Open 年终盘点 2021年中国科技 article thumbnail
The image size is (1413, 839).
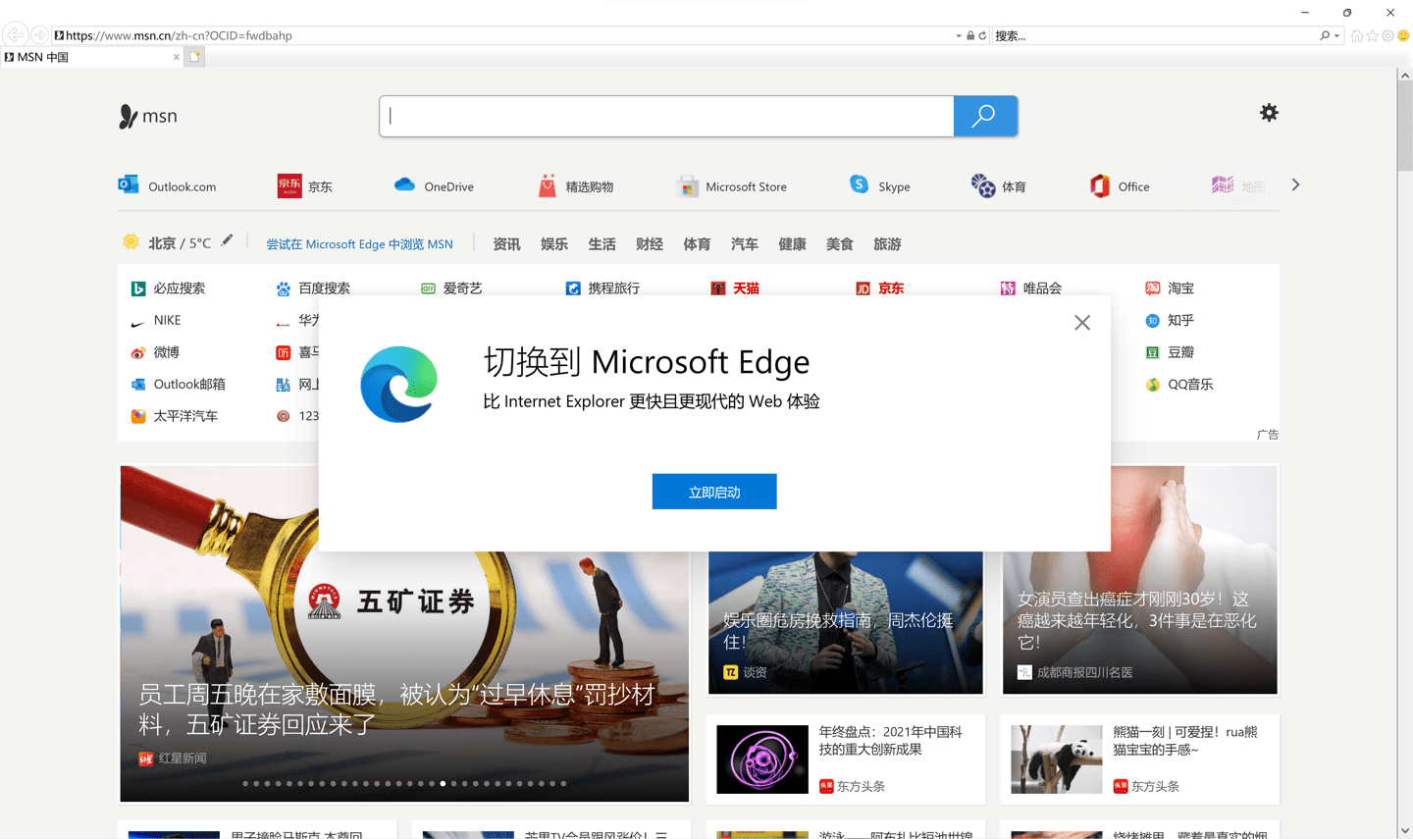762,760
